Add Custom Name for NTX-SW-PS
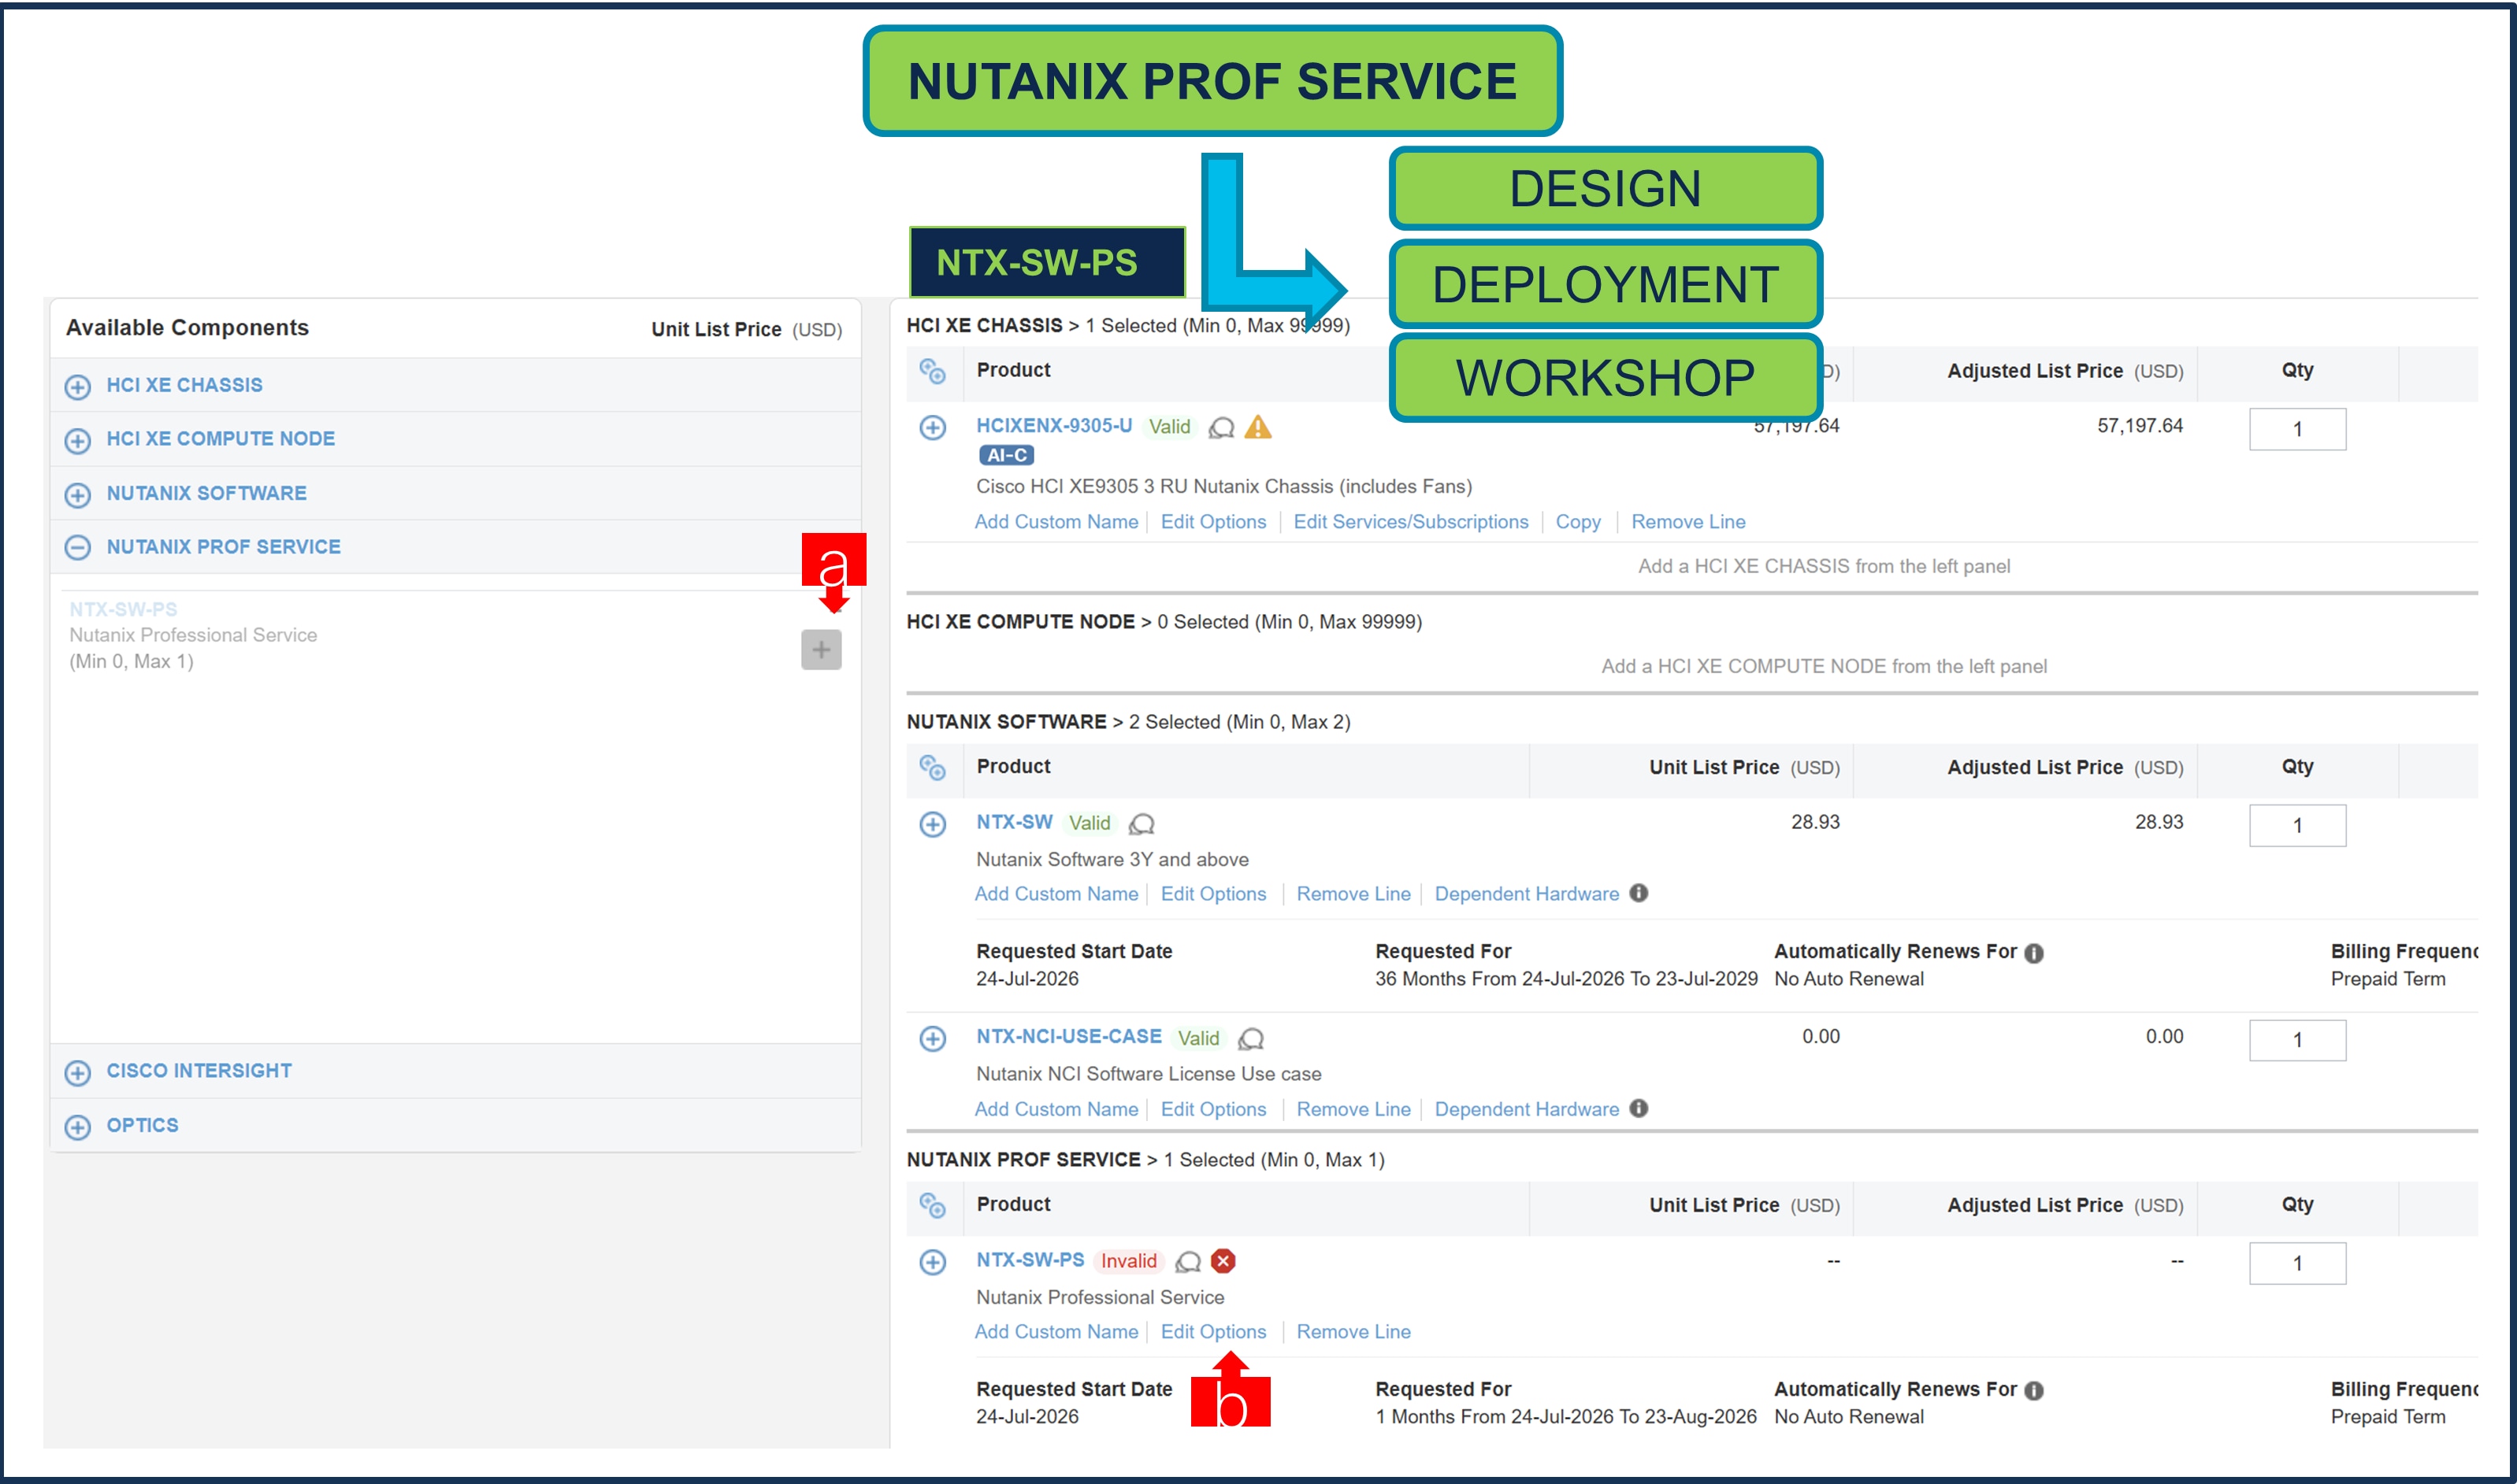Screen dimensions: 2517x1484 (1056, 1331)
